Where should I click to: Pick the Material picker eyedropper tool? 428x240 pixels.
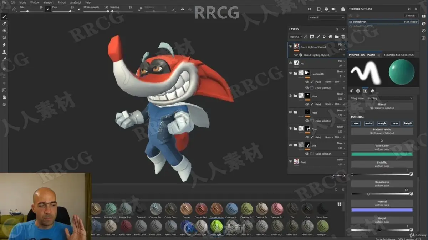(4, 59)
